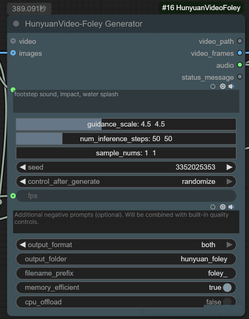Click the seed value 3352025353
This screenshot has width=249, height=319.
pyautogui.click(x=196, y=167)
